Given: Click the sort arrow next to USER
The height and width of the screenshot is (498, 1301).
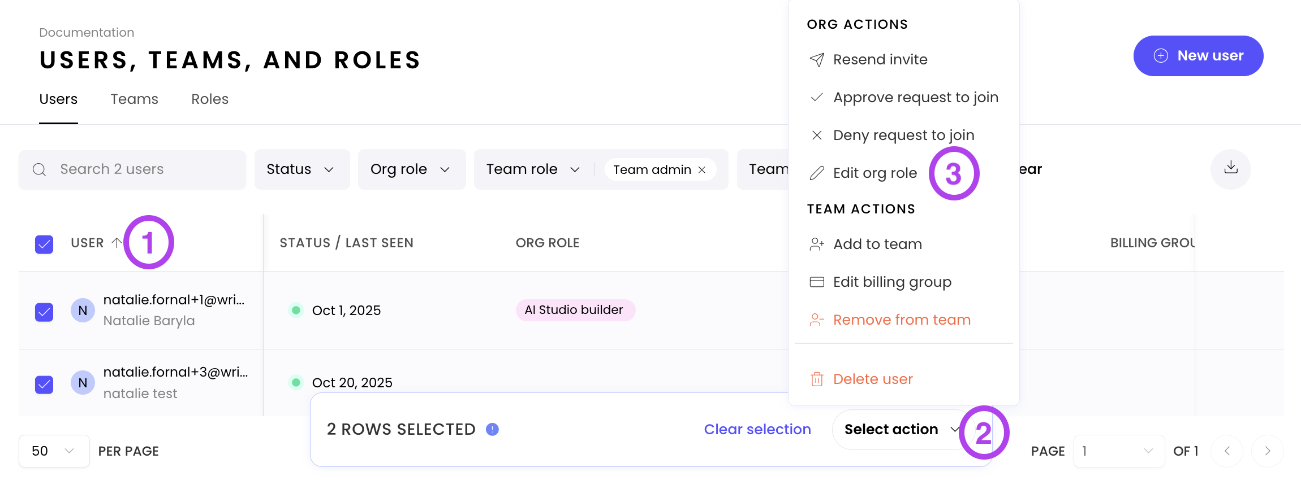Looking at the screenshot, I should [x=117, y=243].
